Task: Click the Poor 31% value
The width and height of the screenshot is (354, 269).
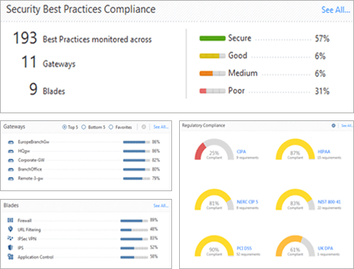Action: pyautogui.click(x=322, y=91)
